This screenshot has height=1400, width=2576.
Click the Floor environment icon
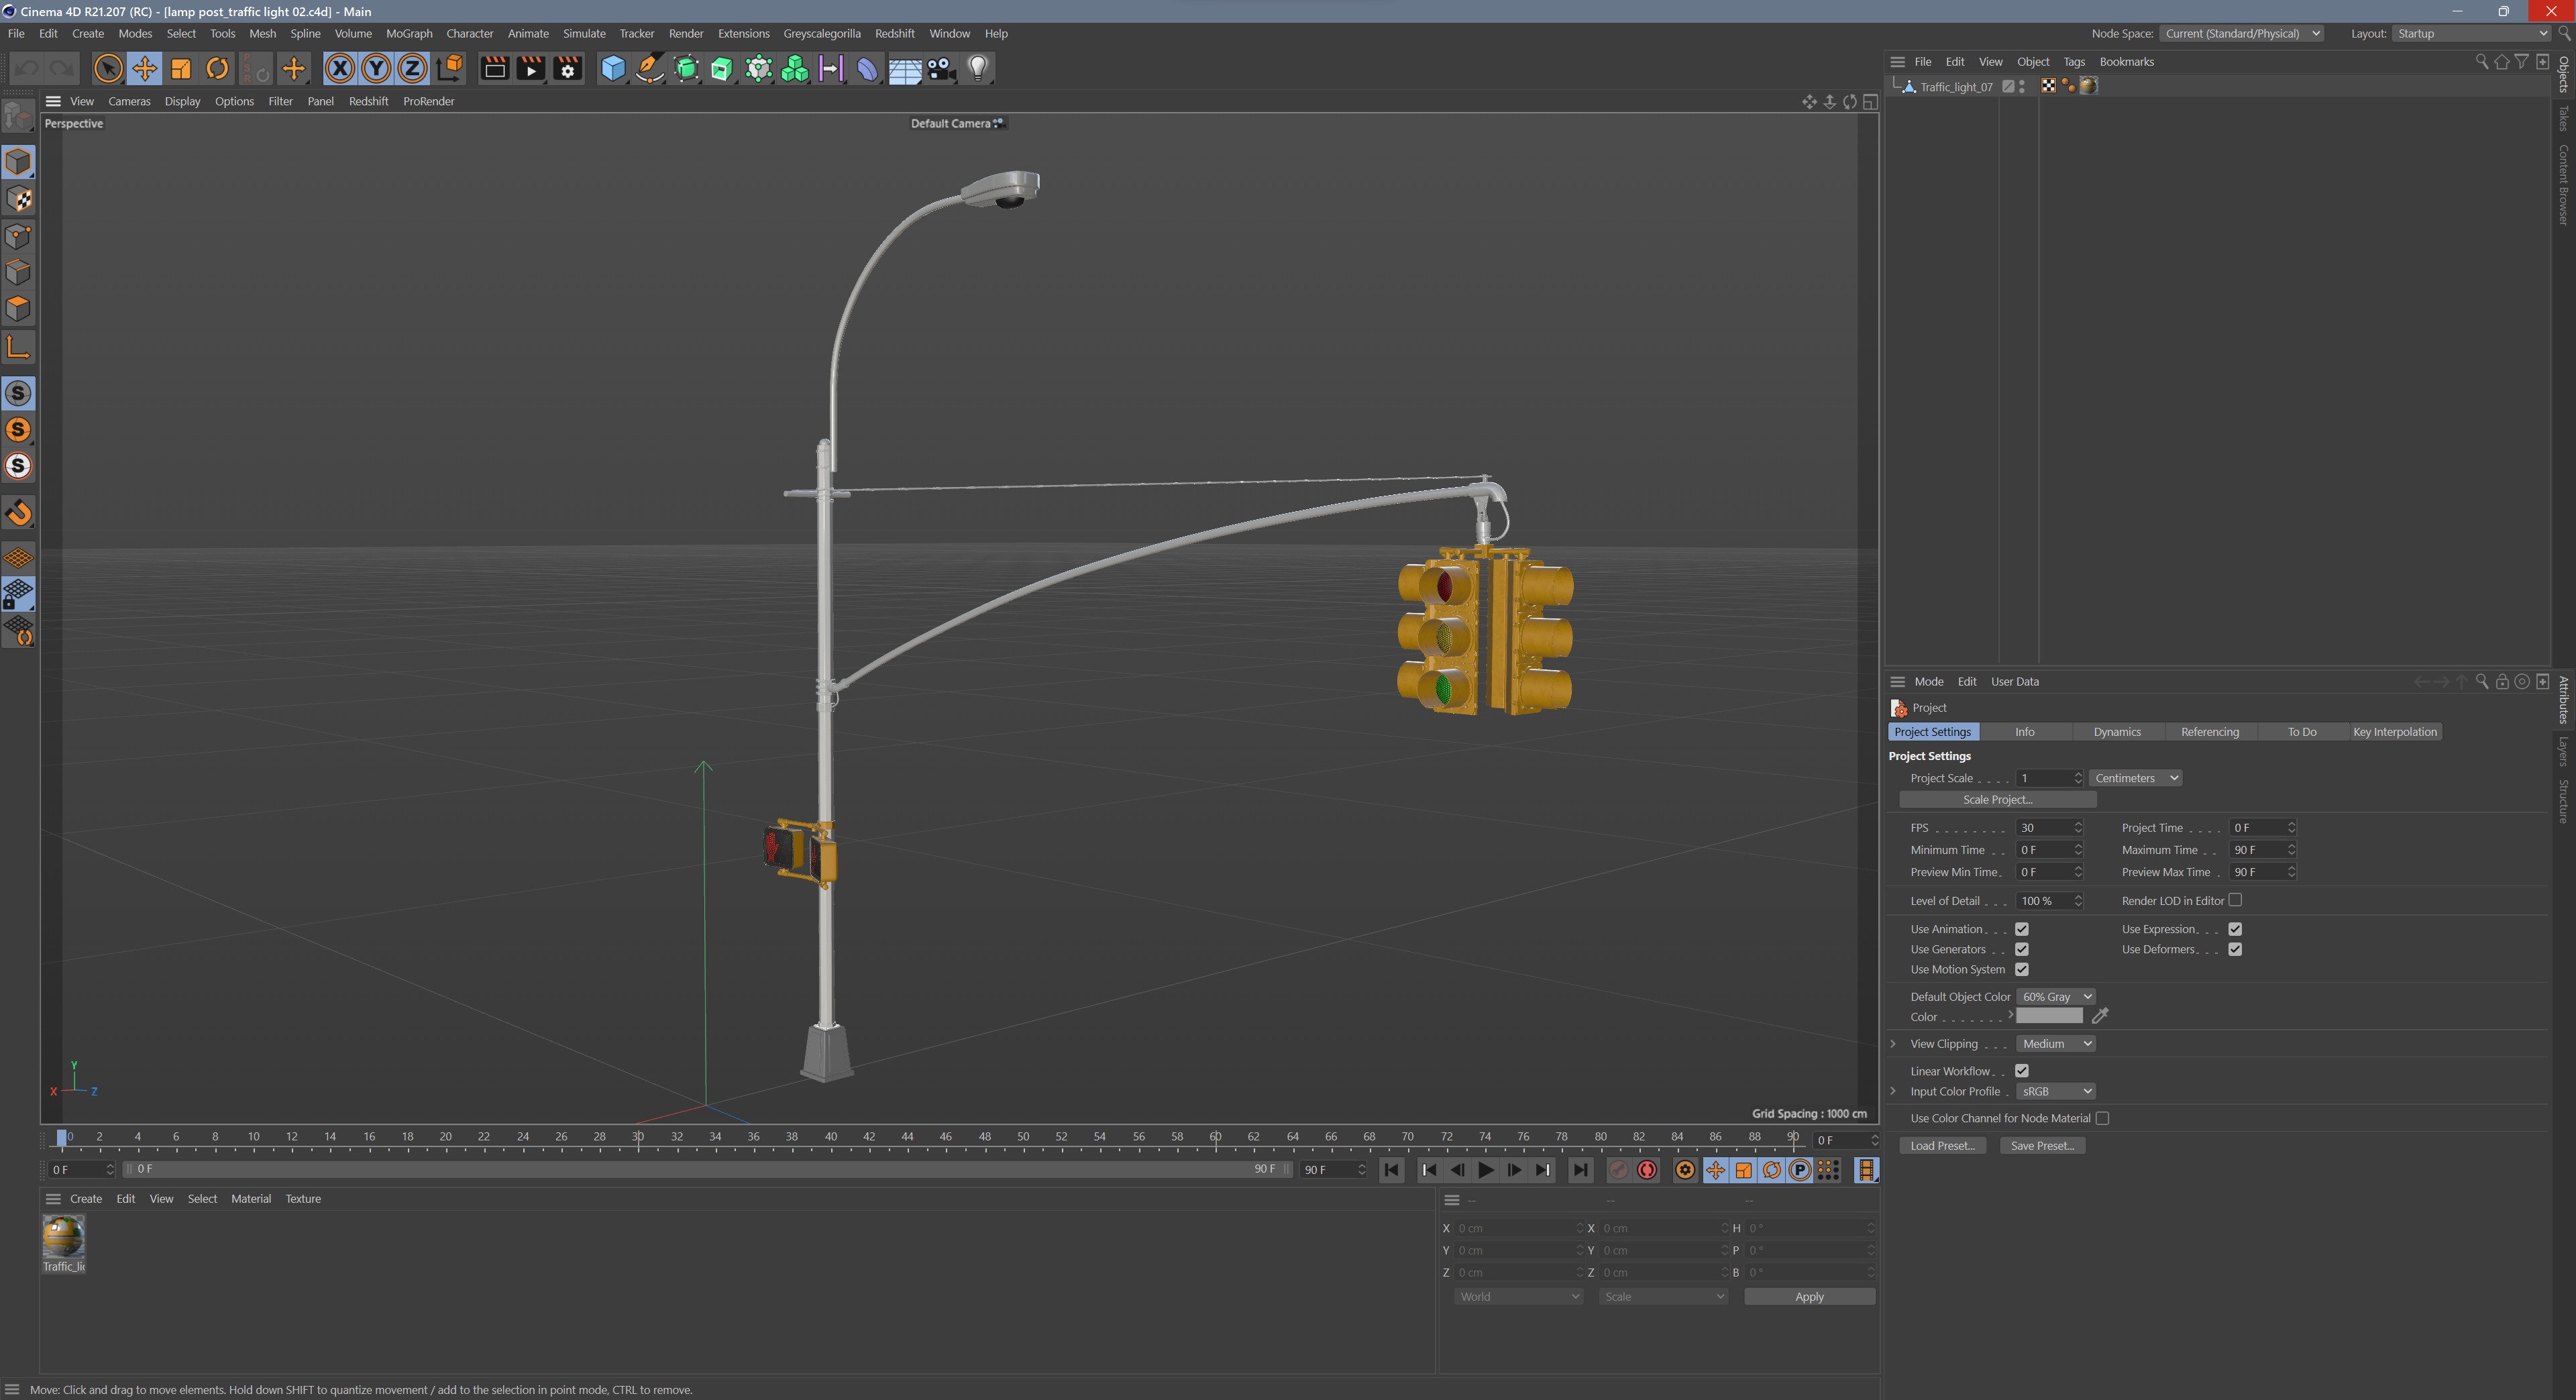[905, 68]
